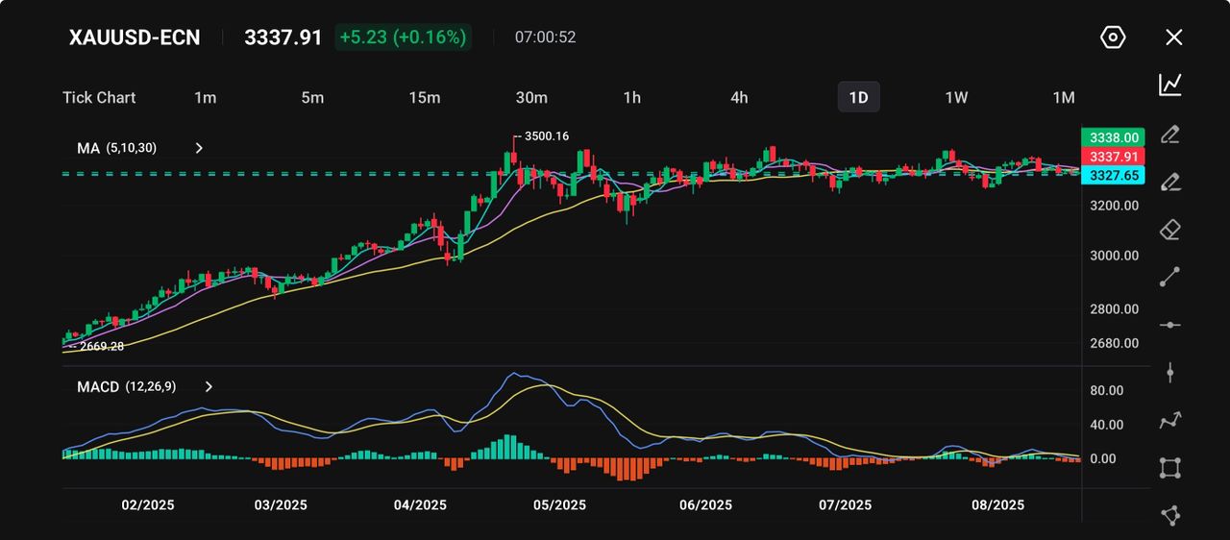Screen dimensions: 1230x540
Task: Click the XAUUSD-ECN symbol name
Action: pyautogui.click(x=135, y=37)
